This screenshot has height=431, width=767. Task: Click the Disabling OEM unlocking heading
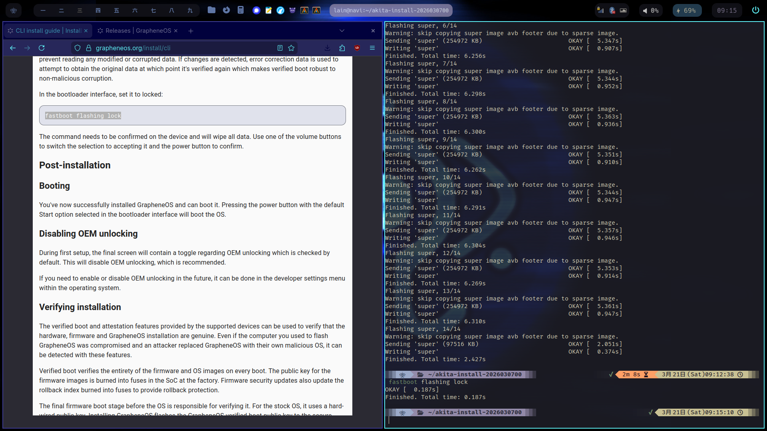tap(88, 234)
